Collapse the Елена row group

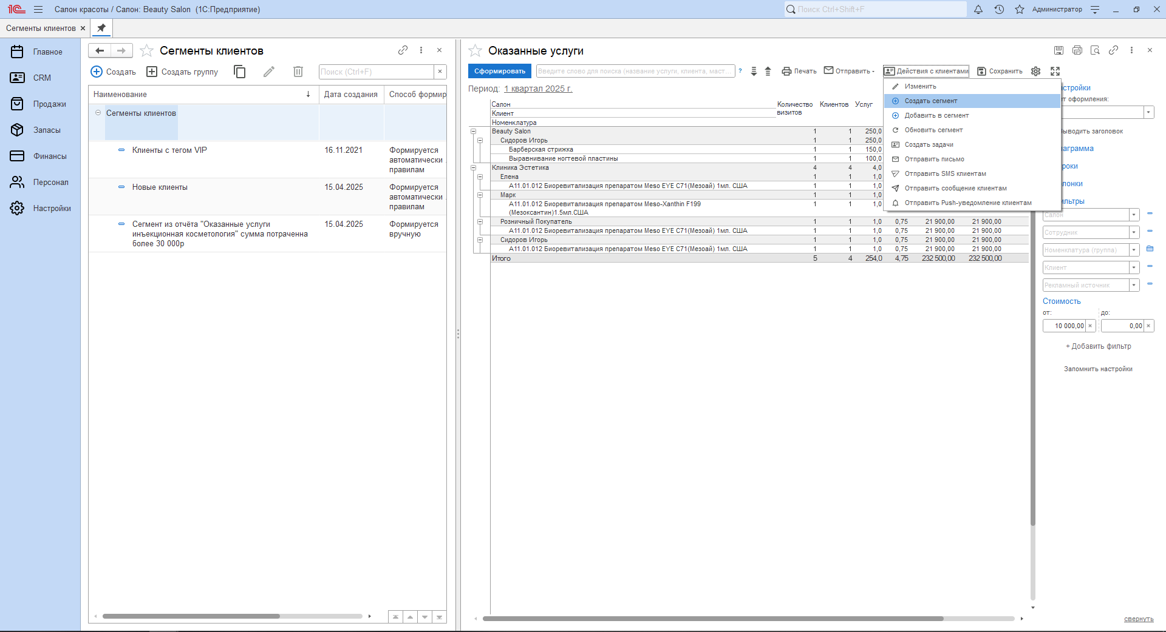pos(480,176)
